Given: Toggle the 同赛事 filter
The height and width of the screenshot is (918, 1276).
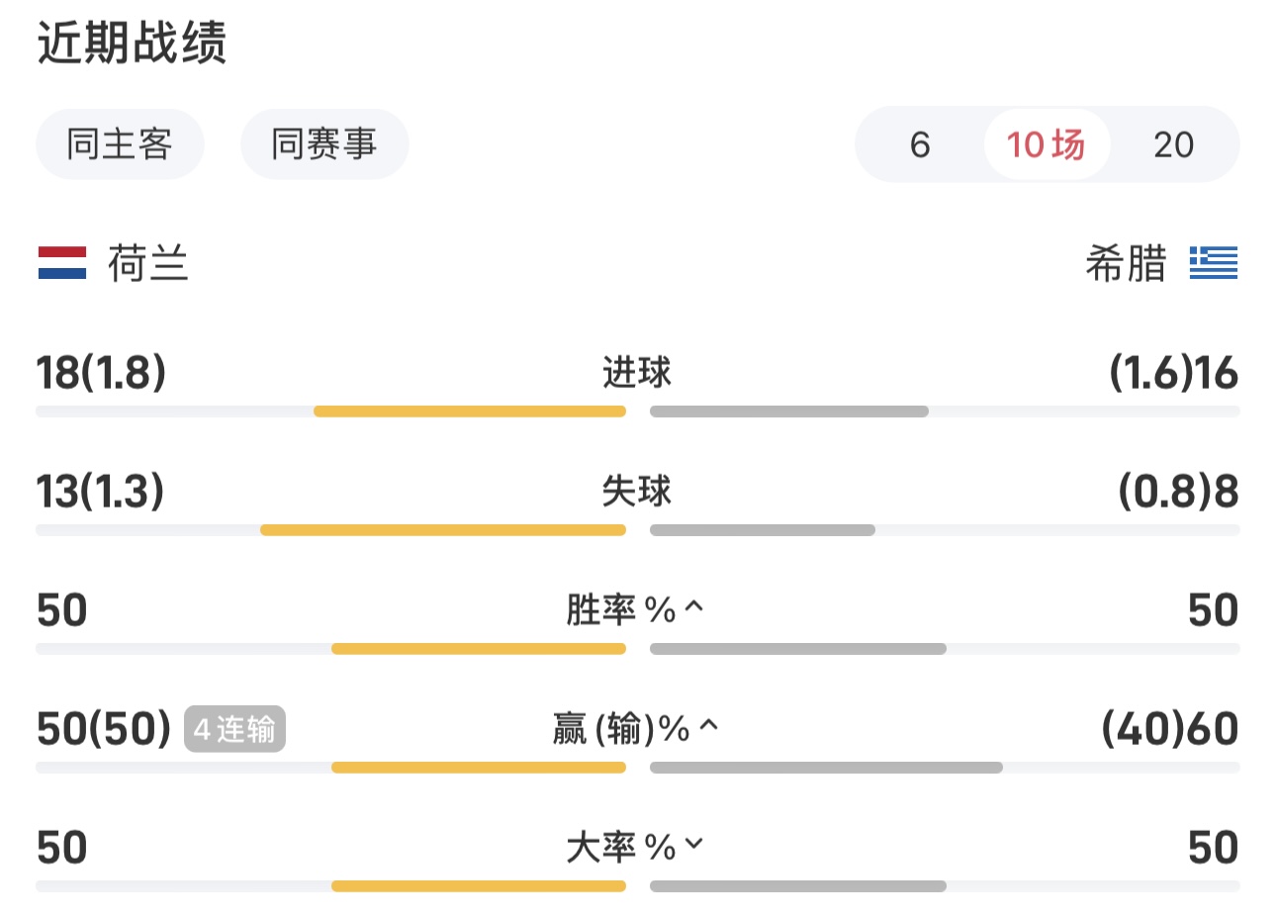Looking at the screenshot, I should (x=324, y=144).
